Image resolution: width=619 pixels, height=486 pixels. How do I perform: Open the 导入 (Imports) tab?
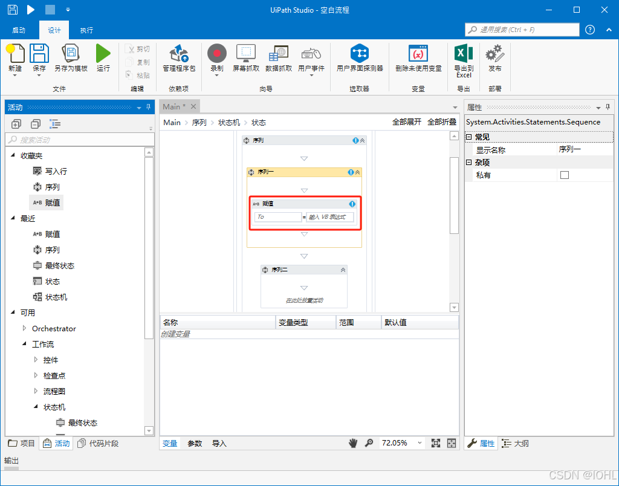(x=219, y=443)
